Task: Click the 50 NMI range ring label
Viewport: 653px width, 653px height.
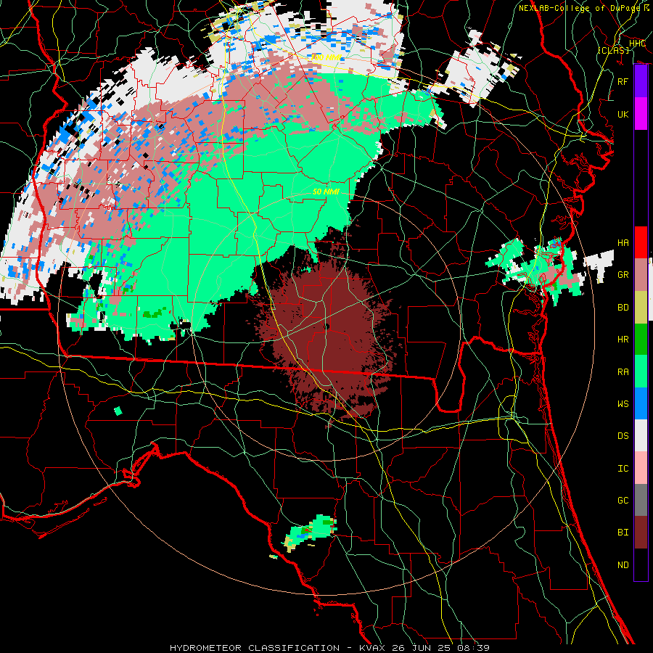Action: [x=326, y=192]
